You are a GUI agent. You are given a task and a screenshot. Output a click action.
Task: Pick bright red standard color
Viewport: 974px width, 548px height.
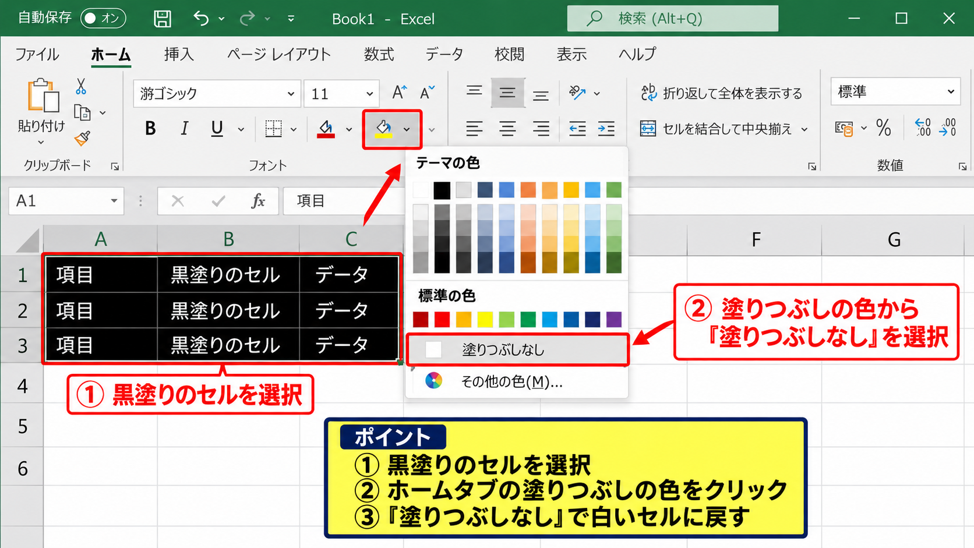click(x=442, y=319)
